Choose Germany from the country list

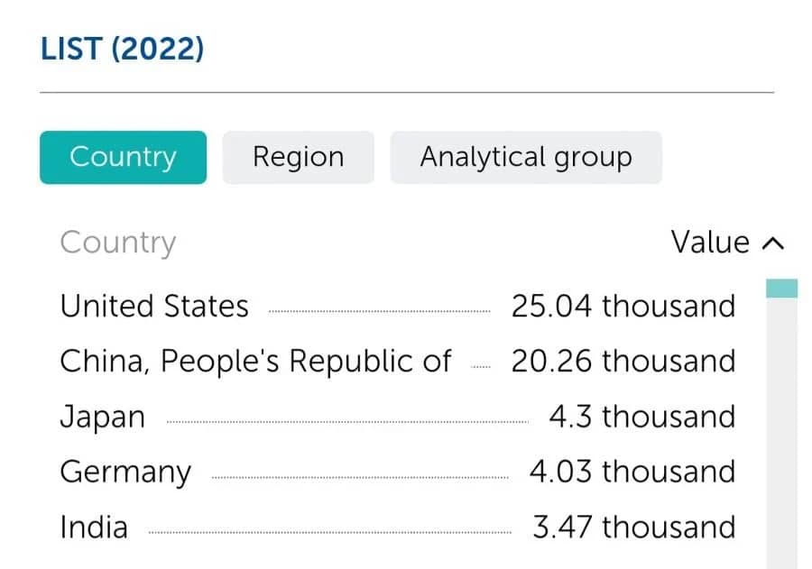tap(125, 472)
